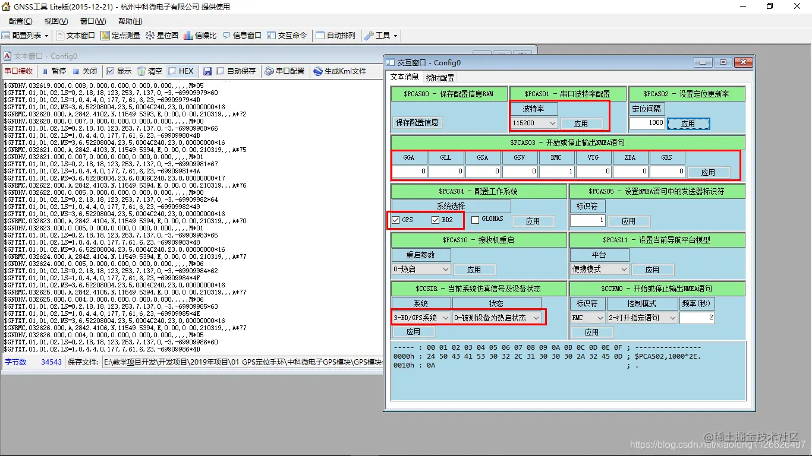
Task: Click the ZDA value field
Action: [630, 172]
